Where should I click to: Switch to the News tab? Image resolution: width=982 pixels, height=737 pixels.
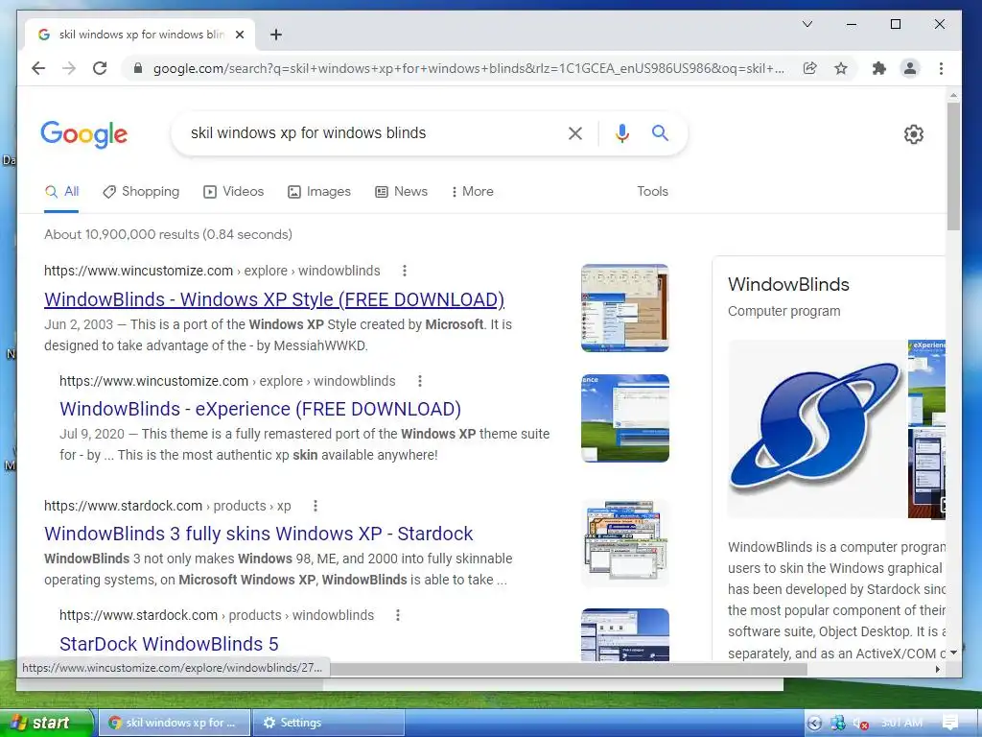(402, 192)
